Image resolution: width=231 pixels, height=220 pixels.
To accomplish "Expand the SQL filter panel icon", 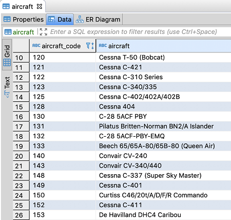I will pyautogui.click(x=44, y=32).
